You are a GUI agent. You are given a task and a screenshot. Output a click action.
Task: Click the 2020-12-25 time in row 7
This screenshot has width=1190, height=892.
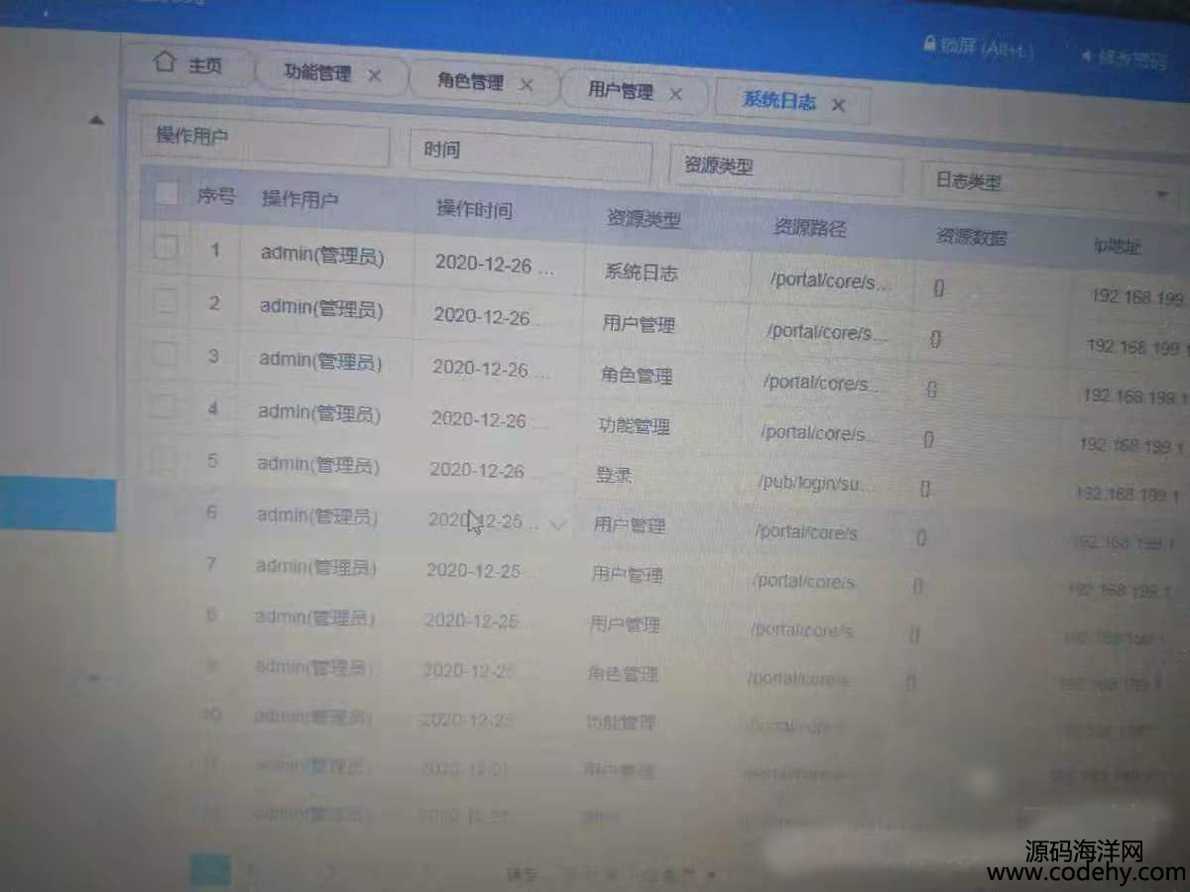473,570
